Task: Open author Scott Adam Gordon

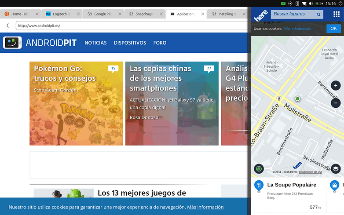Action: pos(55,90)
